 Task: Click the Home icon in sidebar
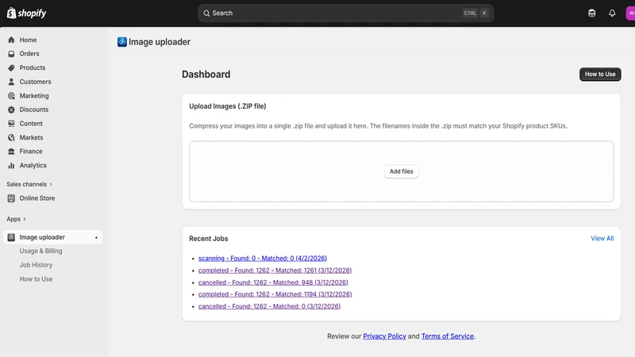pos(11,40)
